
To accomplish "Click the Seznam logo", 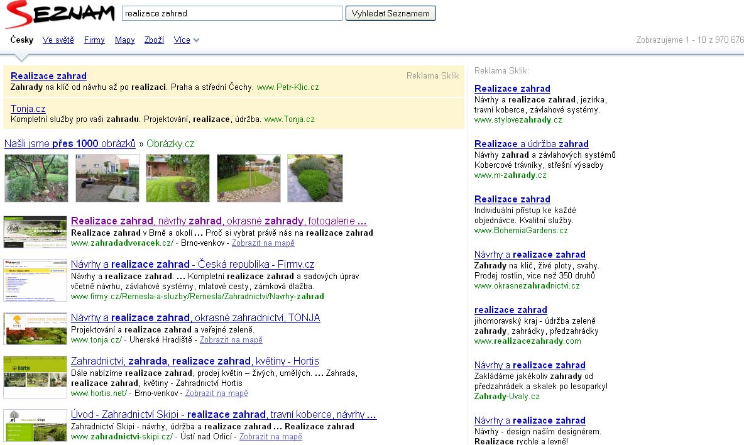I will pyautogui.click(x=60, y=14).
